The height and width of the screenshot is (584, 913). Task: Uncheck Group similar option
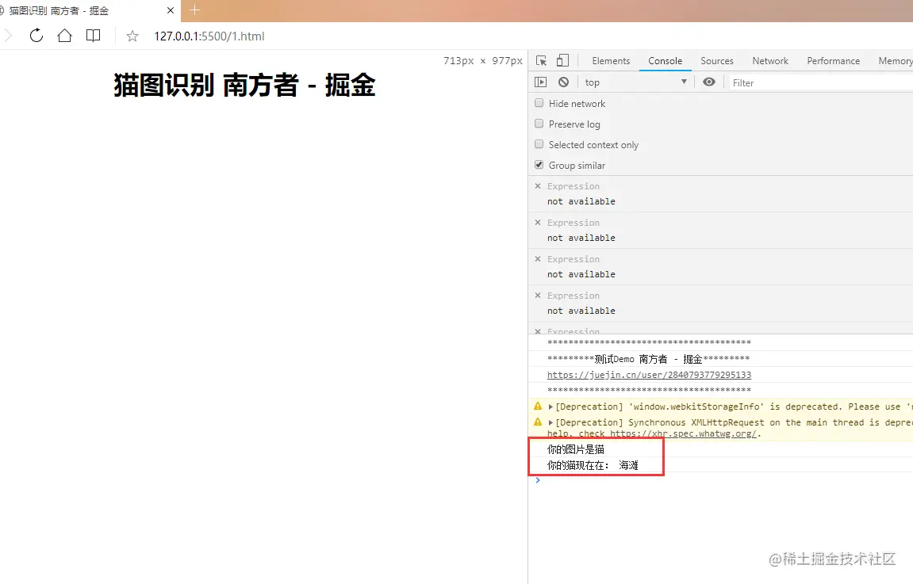coord(539,165)
